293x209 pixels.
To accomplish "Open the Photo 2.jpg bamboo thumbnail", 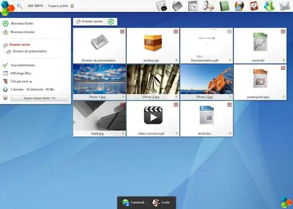I will coord(153,79).
